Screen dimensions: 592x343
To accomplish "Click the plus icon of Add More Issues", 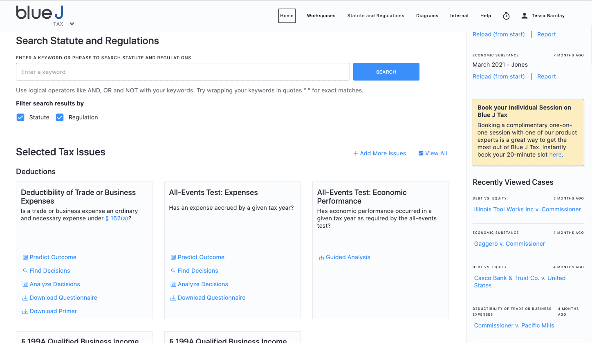I will (355, 153).
